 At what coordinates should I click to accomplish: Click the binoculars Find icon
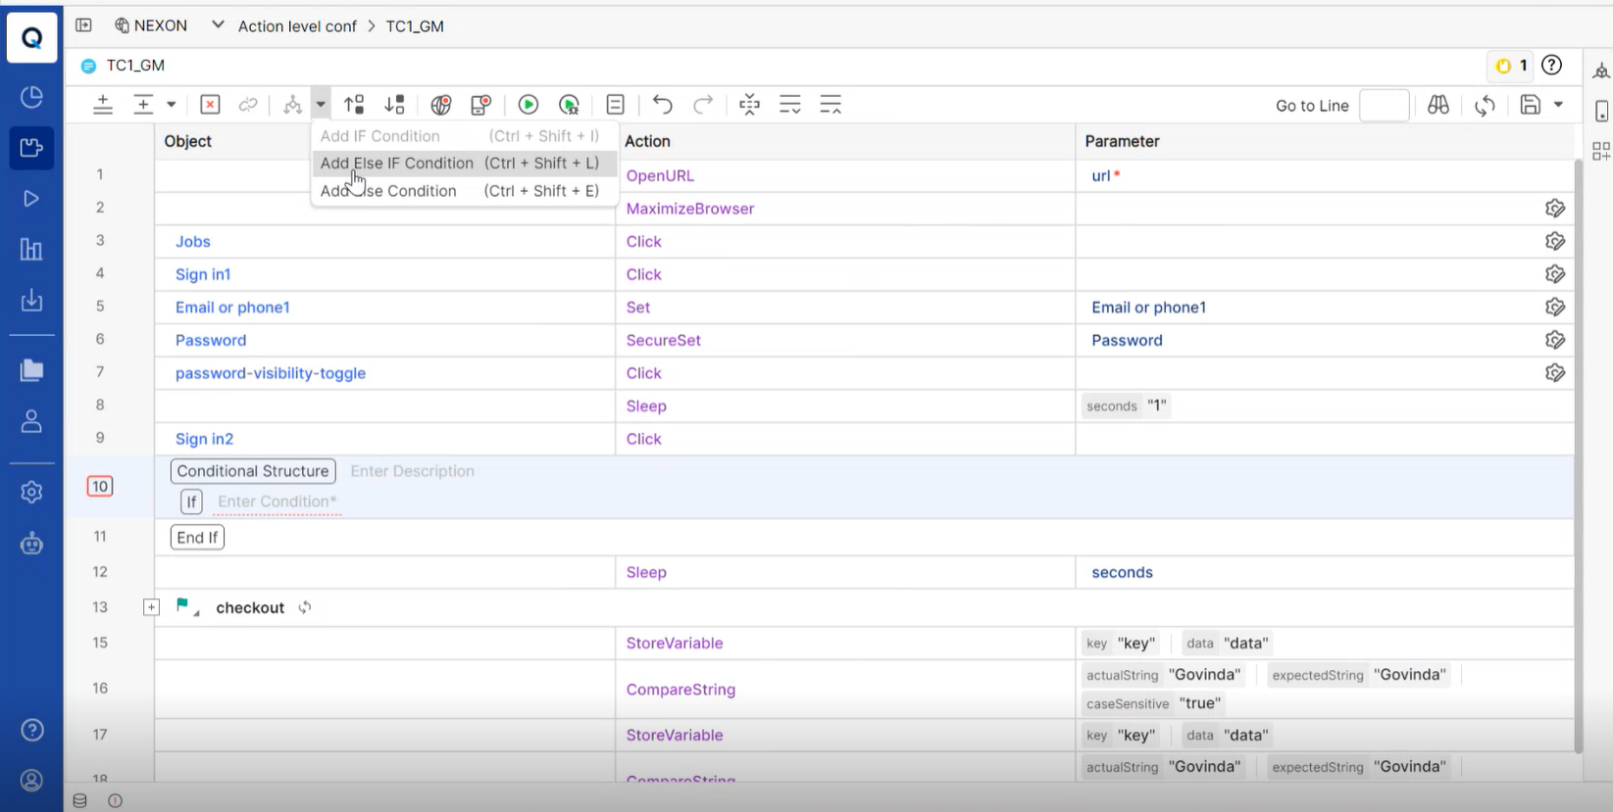tap(1438, 105)
